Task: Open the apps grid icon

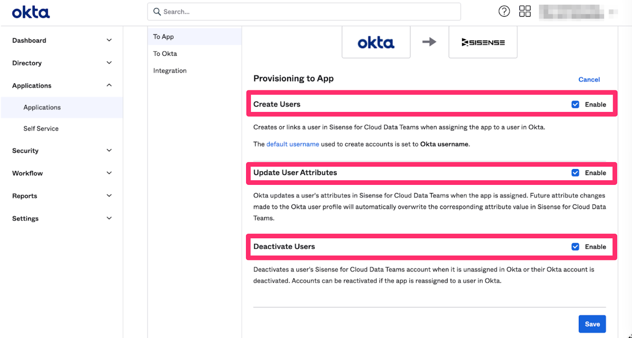Action: 525,11
